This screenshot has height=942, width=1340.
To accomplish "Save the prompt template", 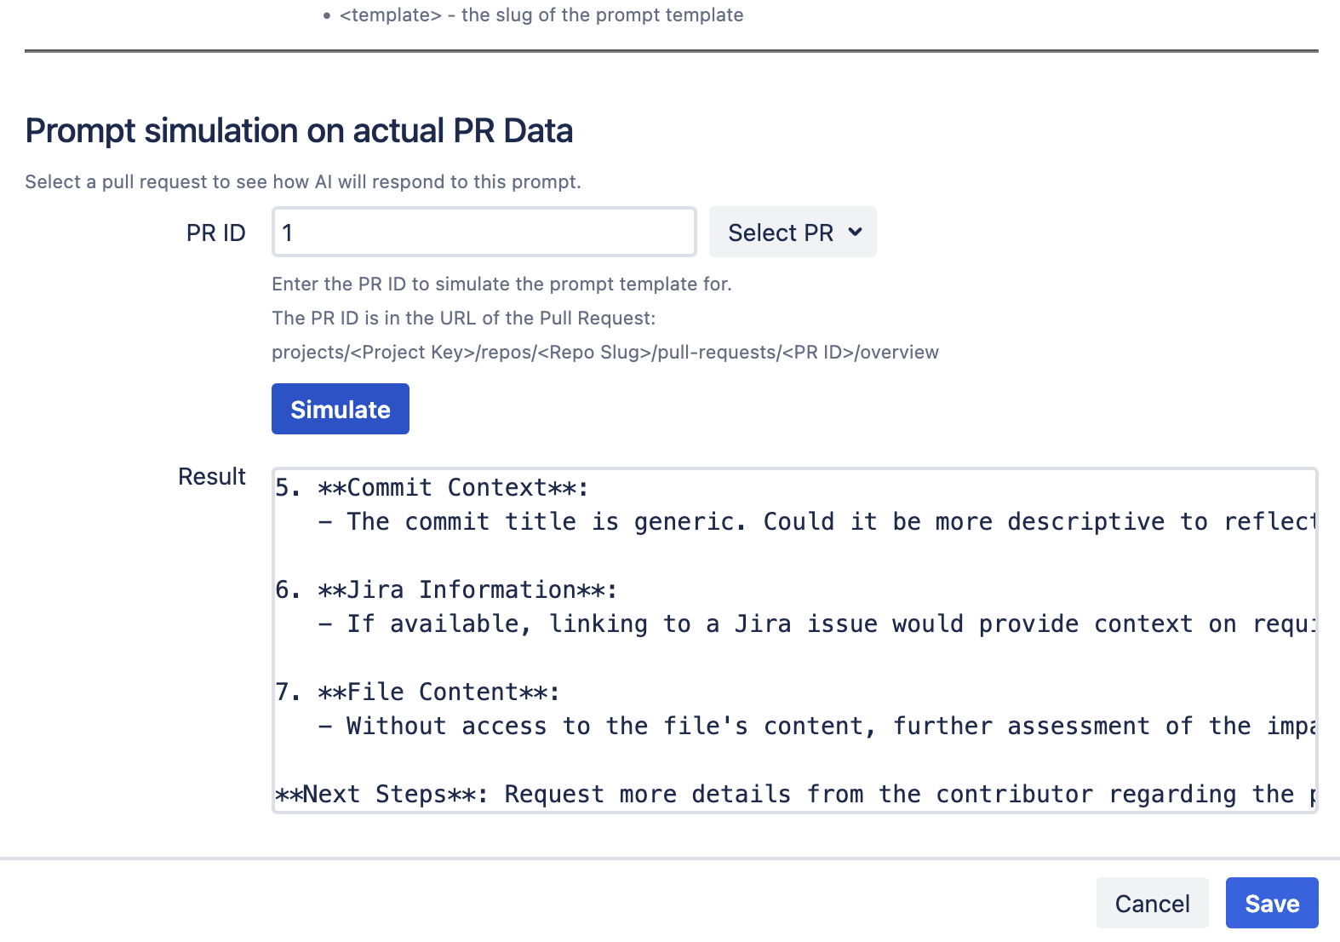I will pyautogui.click(x=1271, y=904).
